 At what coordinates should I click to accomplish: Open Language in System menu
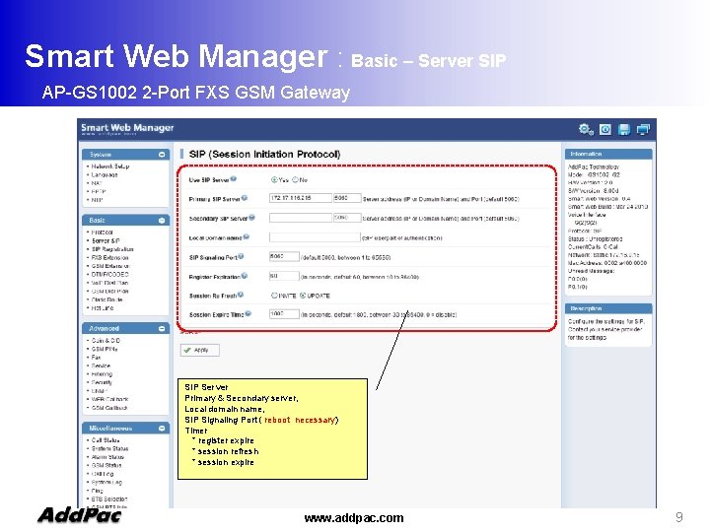pyautogui.click(x=105, y=174)
